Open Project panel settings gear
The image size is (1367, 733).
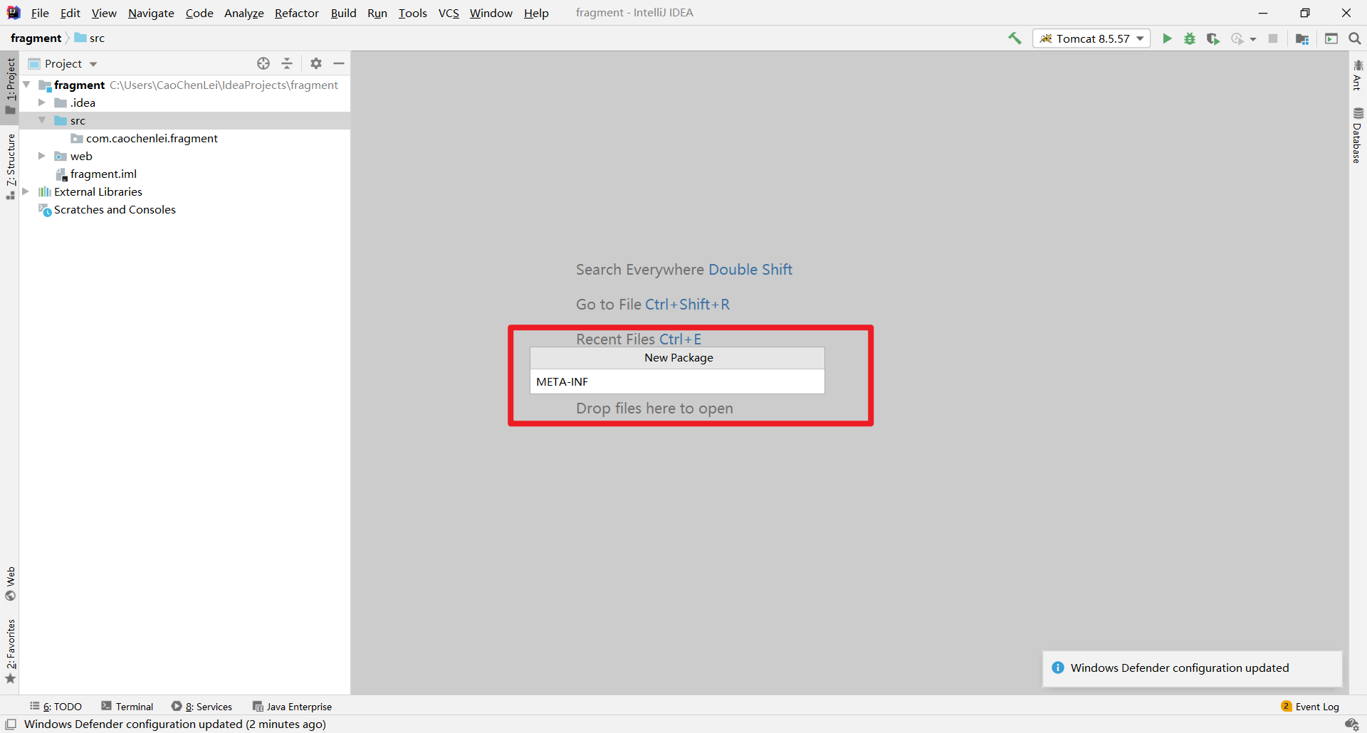pos(316,63)
